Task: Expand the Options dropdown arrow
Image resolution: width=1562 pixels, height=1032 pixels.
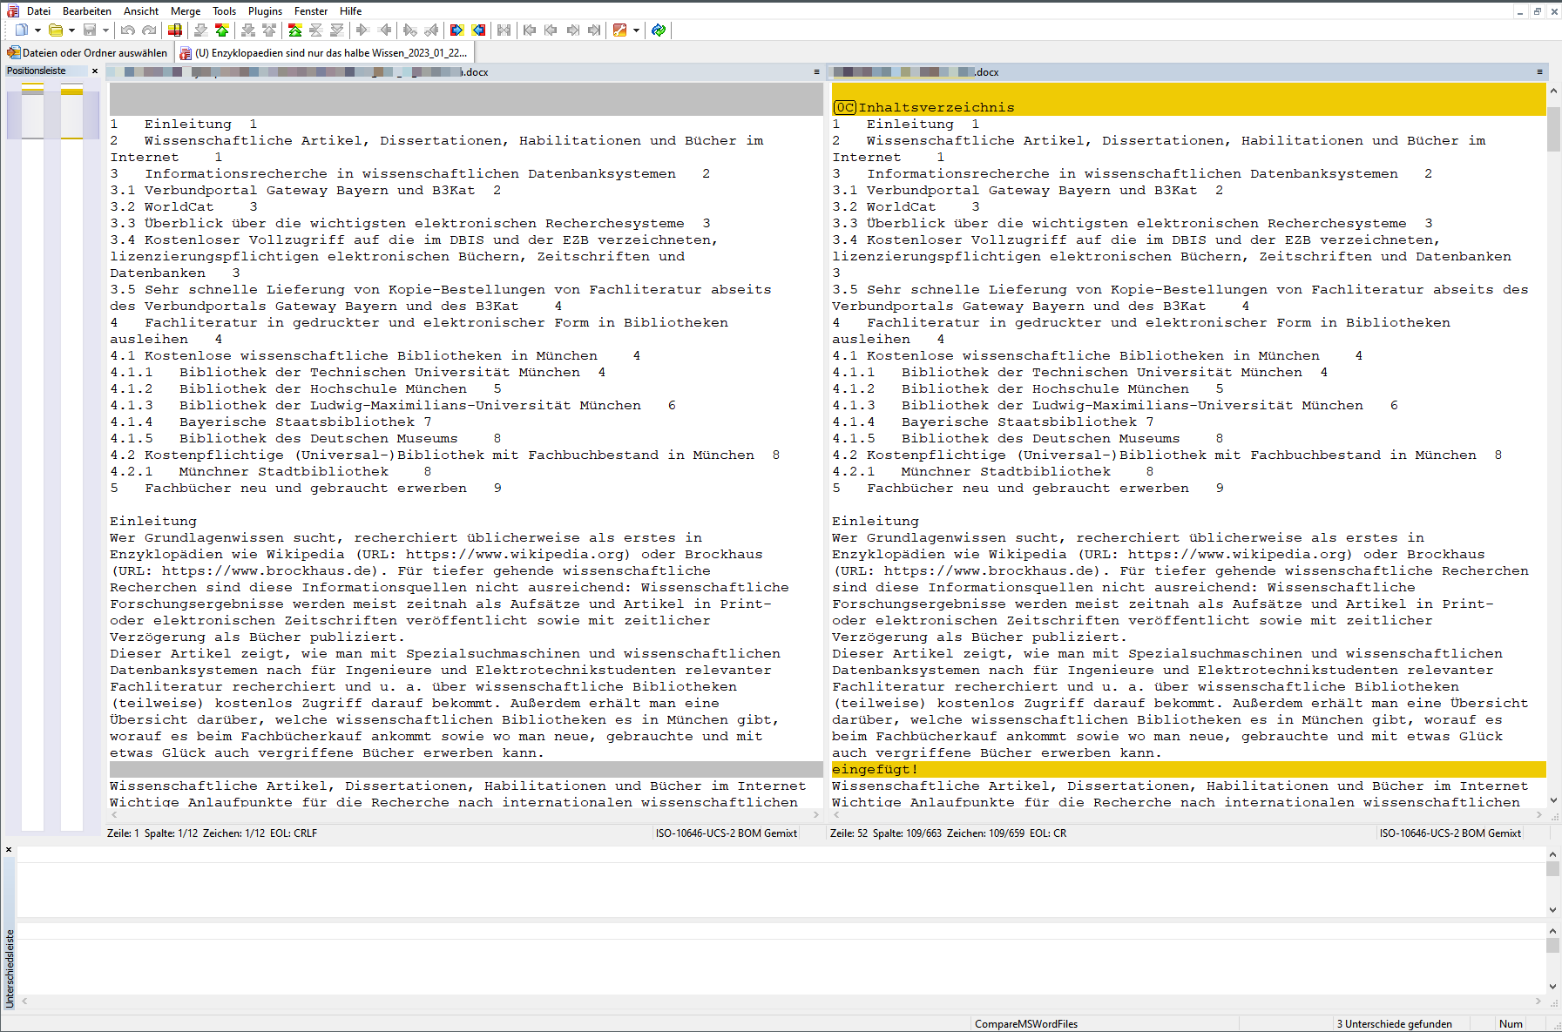Action: click(637, 30)
